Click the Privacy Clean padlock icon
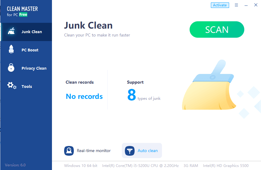 pyautogui.click(x=11, y=68)
